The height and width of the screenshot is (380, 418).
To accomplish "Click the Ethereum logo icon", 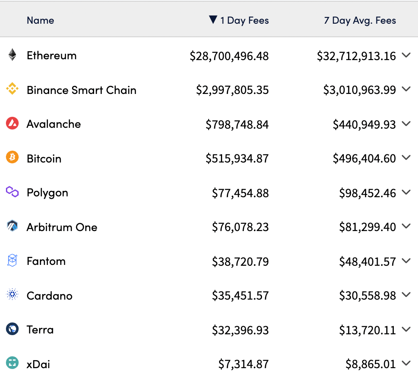I will 12,55.
